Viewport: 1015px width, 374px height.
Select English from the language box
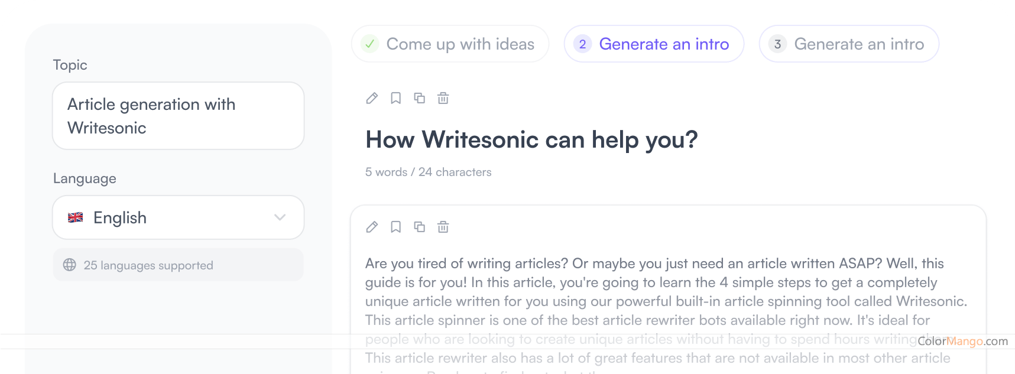tap(119, 217)
